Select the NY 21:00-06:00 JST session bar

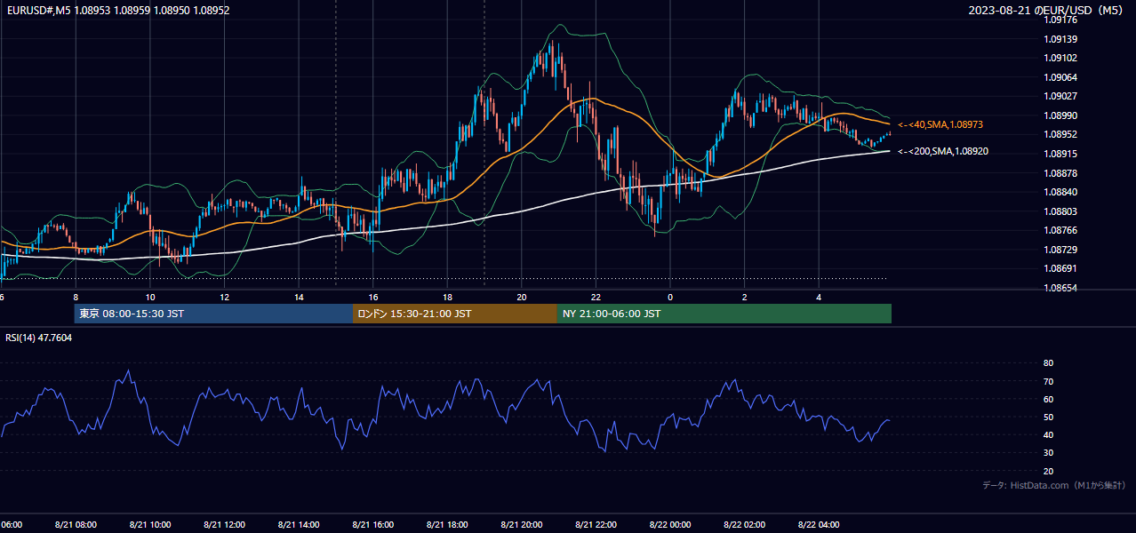[724, 314]
